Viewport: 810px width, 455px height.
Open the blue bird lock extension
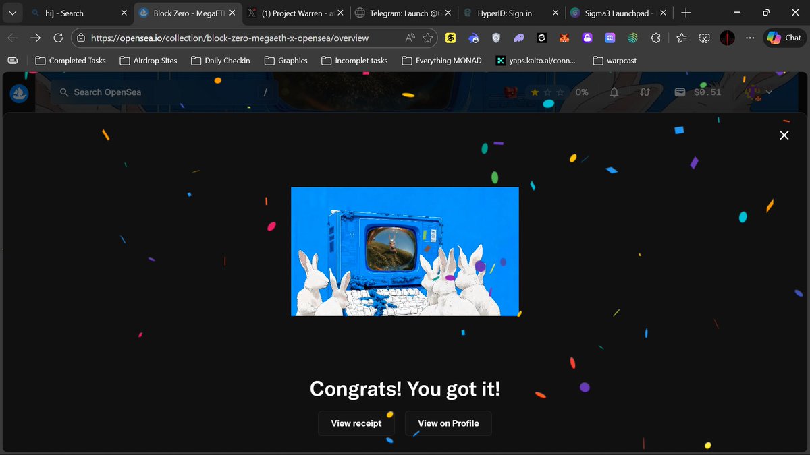tap(474, 38)
